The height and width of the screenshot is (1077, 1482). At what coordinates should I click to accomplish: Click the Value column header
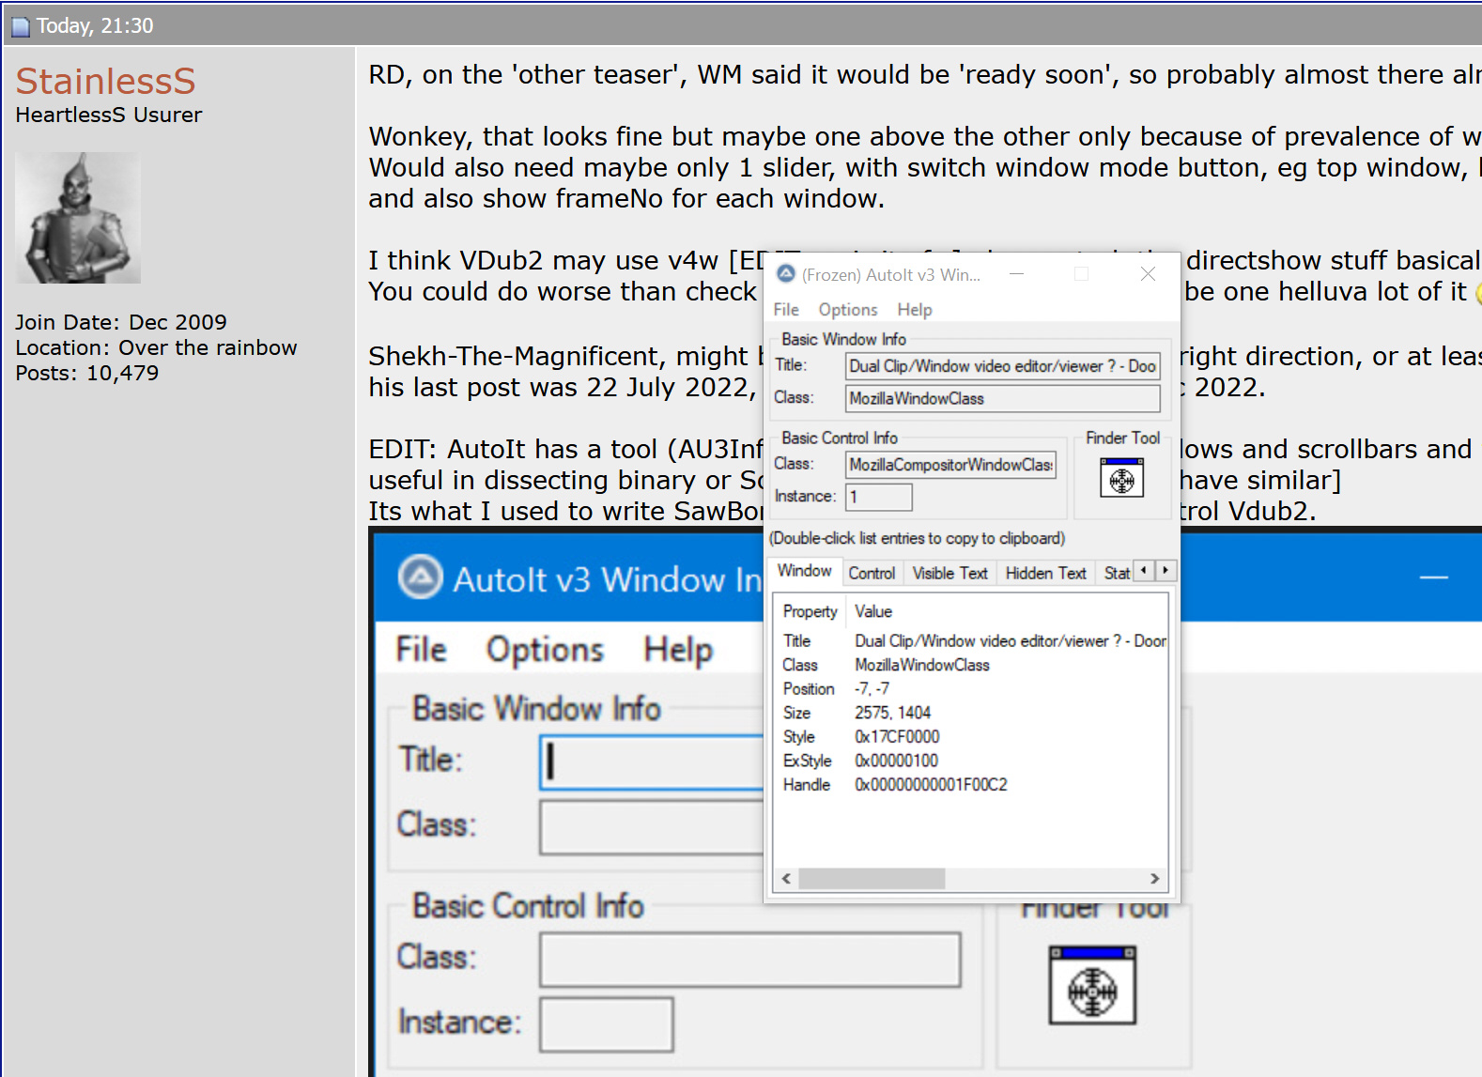click(x=872, y=611)
